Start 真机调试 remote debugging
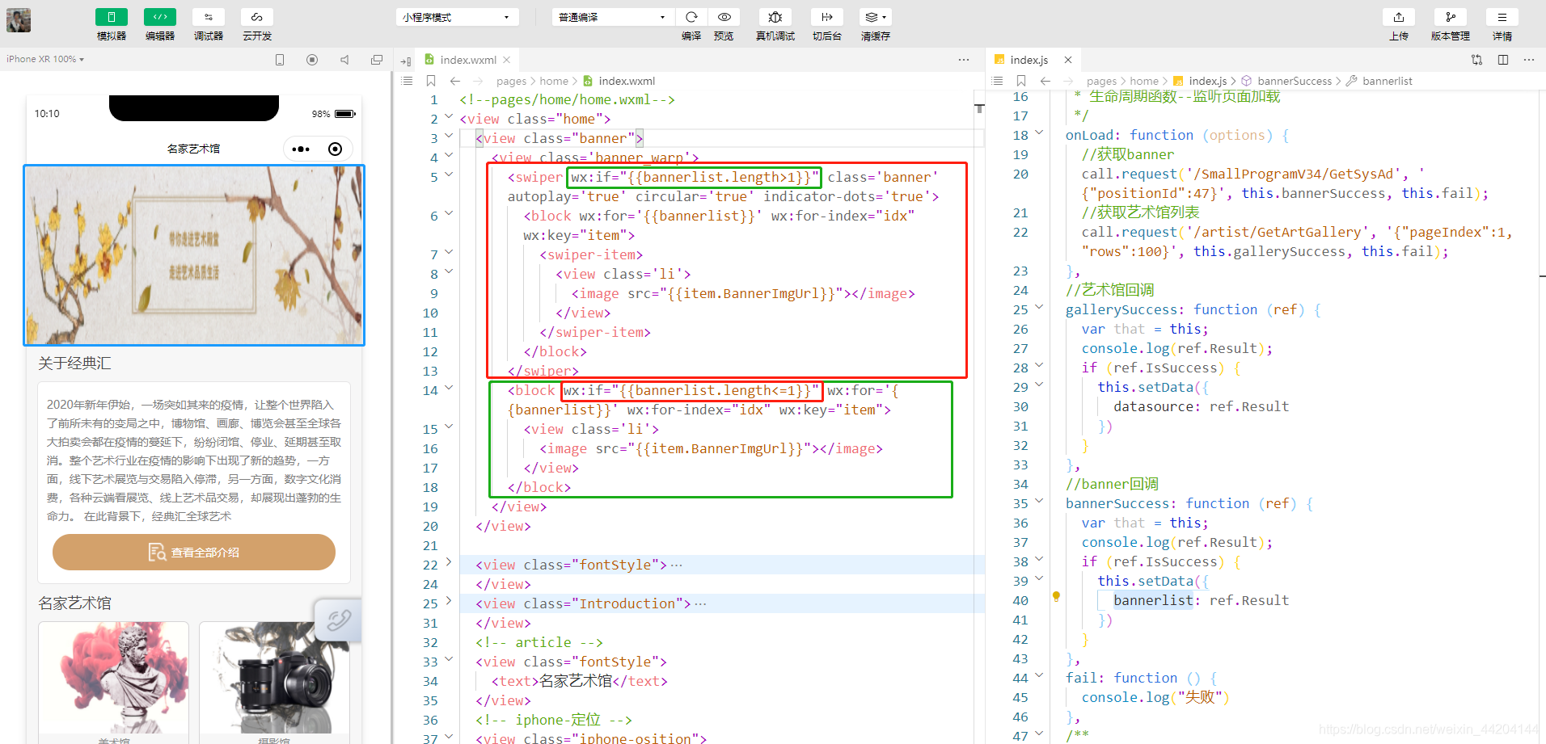This screenshot has width=1546, height=744. [x=775, y=17]
